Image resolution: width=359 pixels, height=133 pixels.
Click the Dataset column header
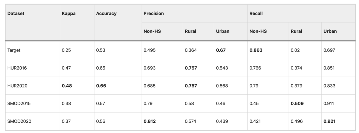pyautogui.click(x=16, y=13)
